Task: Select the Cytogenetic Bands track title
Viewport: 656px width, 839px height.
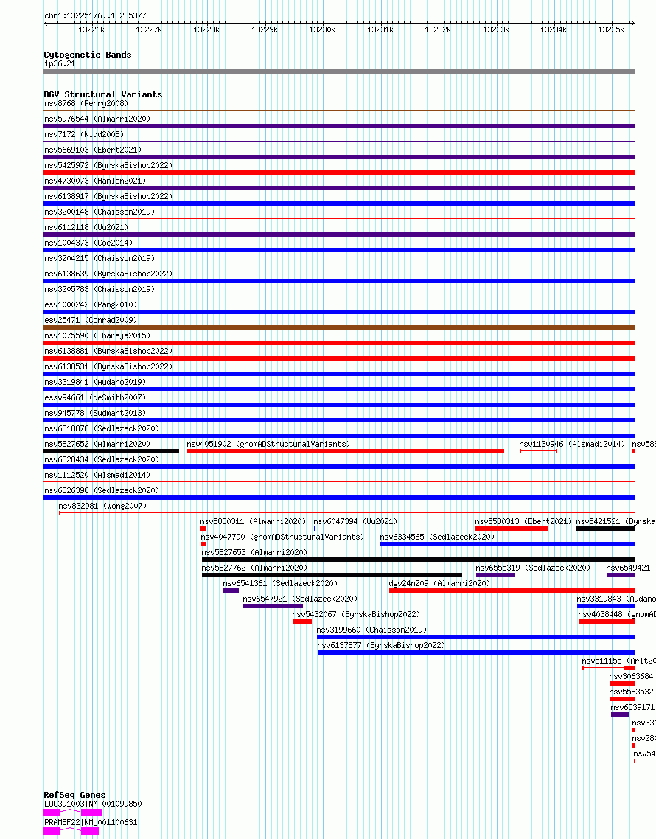Action: click(88, 55)
